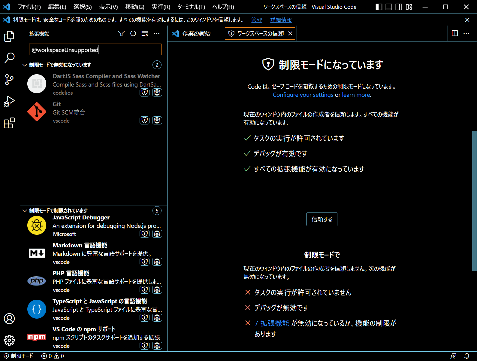Open editor more actions menu

click(466, 33)
